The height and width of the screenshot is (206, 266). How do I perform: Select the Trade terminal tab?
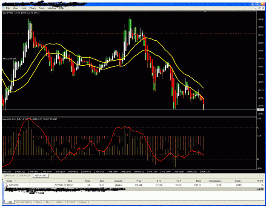coord(9,202)
